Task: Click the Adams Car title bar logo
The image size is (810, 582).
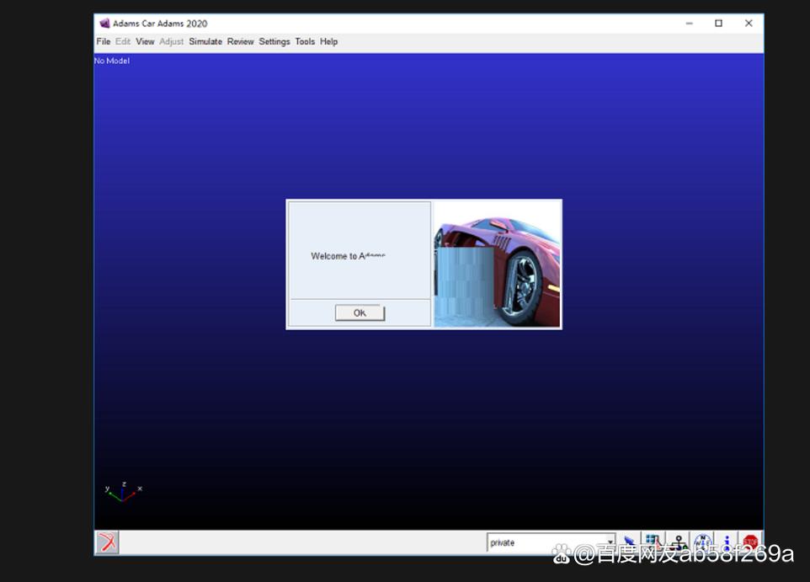Action: click(104, 24)
